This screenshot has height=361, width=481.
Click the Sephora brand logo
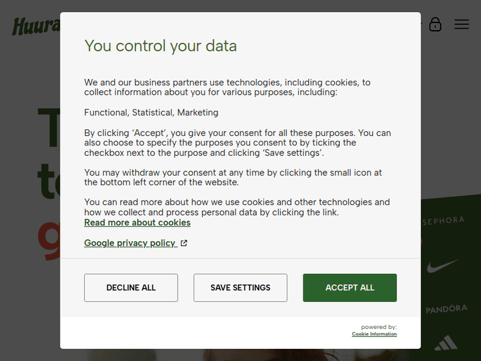(443, 221)
